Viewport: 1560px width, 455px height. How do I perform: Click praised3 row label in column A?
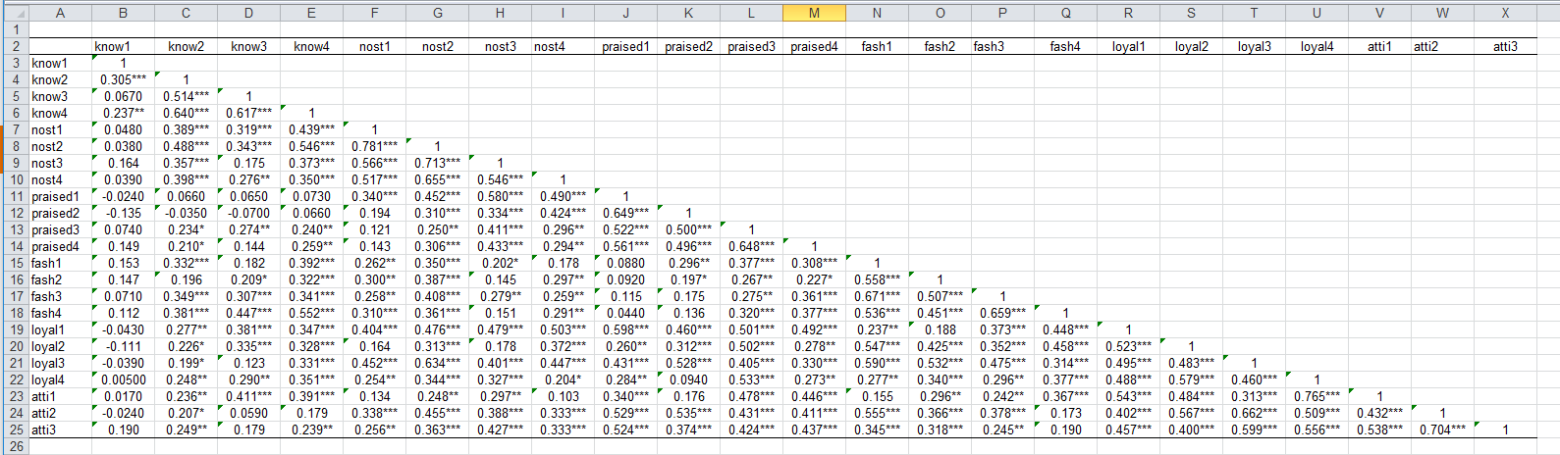click(55, 229)
